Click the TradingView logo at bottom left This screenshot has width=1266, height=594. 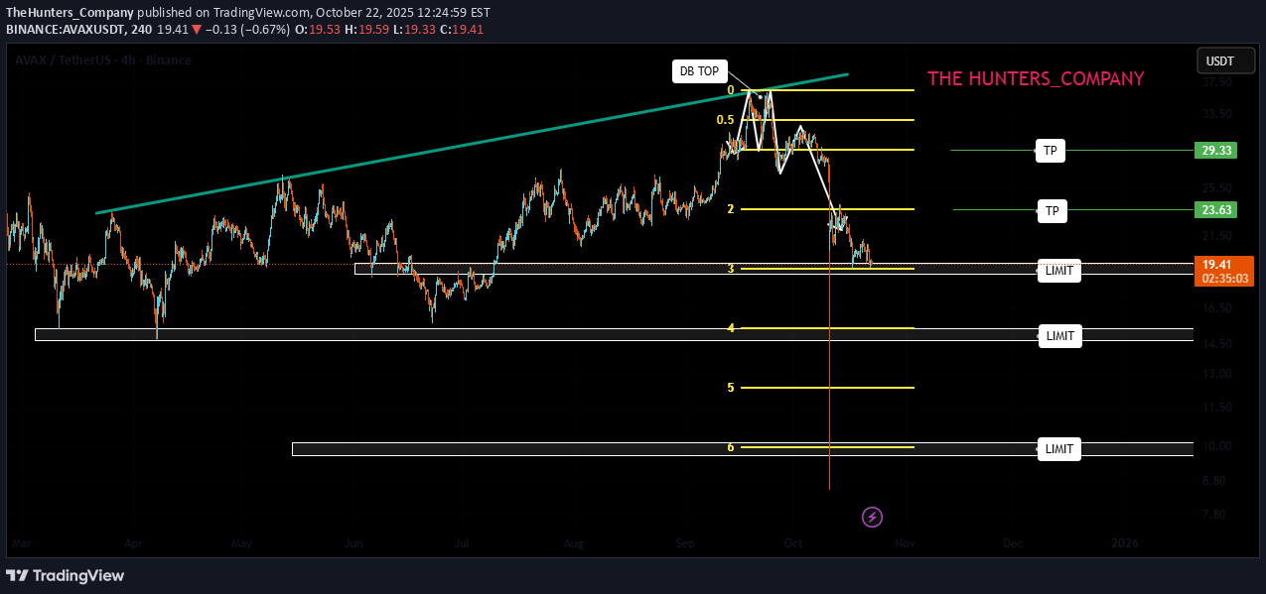click(x=66, y=575)
